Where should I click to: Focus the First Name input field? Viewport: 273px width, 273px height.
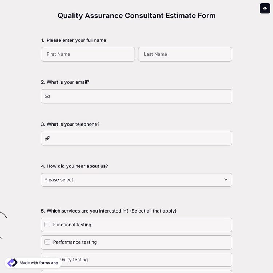coord(88,54)
